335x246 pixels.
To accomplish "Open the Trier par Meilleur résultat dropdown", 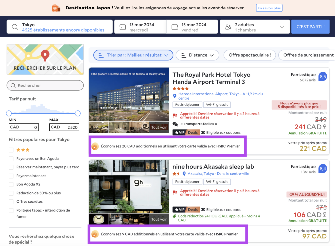I will (x=133, y=55).
